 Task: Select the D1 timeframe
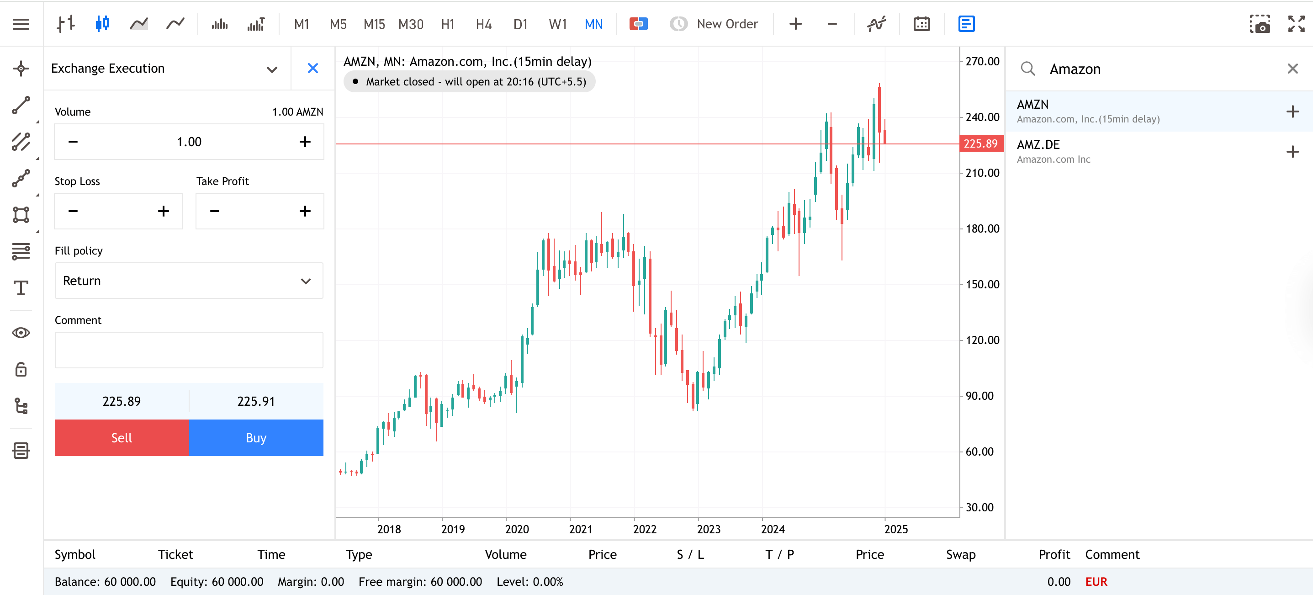(x=520, y=24)
